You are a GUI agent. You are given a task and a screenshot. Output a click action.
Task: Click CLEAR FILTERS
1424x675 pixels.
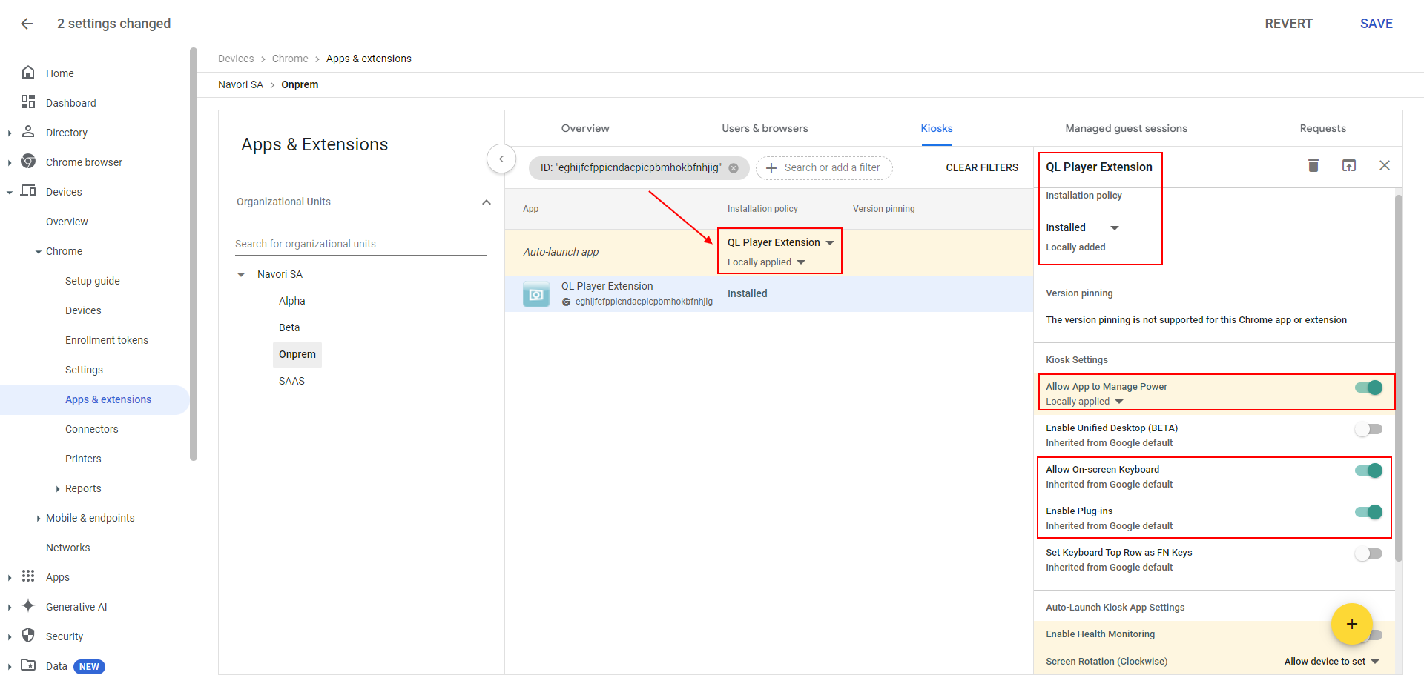982,168
